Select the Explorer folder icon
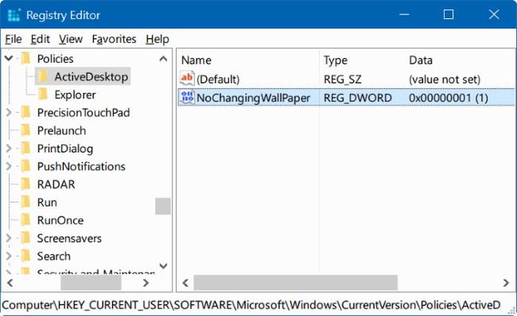This screenshot has width=517, height=316. pos(43,94)
